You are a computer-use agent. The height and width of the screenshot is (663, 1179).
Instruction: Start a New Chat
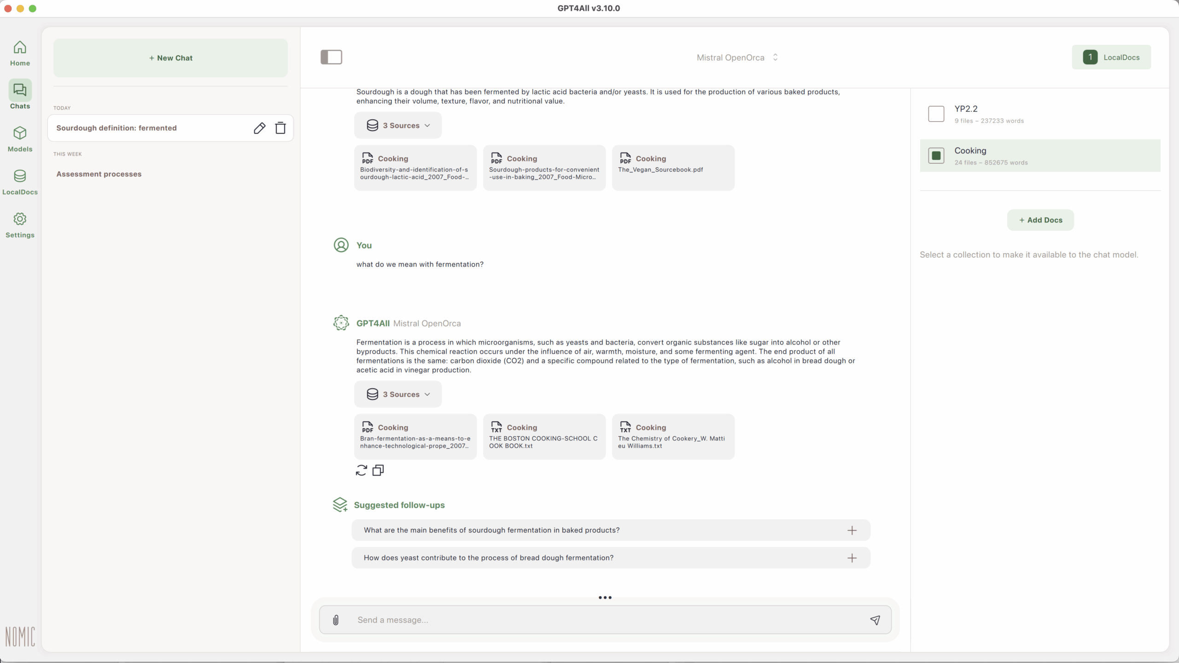[170, 58]
